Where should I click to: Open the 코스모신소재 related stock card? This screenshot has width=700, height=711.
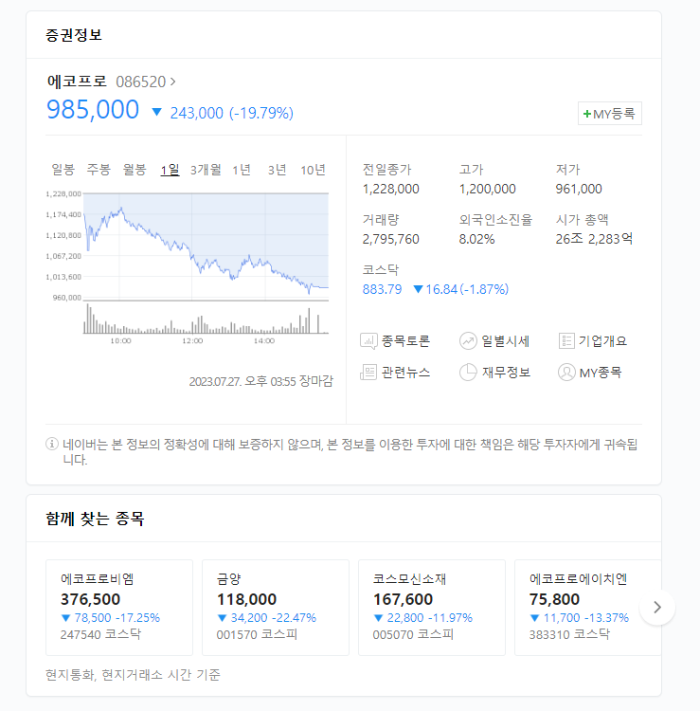(x=432, y=608)
